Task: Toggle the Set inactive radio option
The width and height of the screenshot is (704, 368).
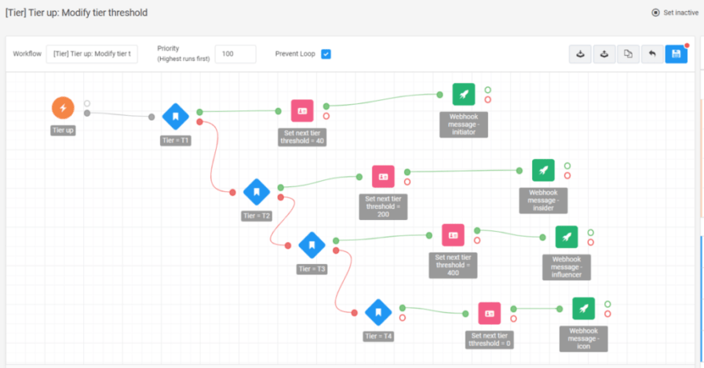Action: (x=656, y=13)
